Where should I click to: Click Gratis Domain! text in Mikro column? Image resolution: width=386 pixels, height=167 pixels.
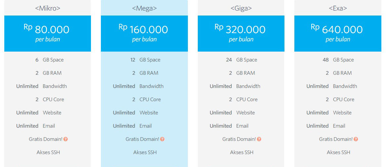point(46,139)
